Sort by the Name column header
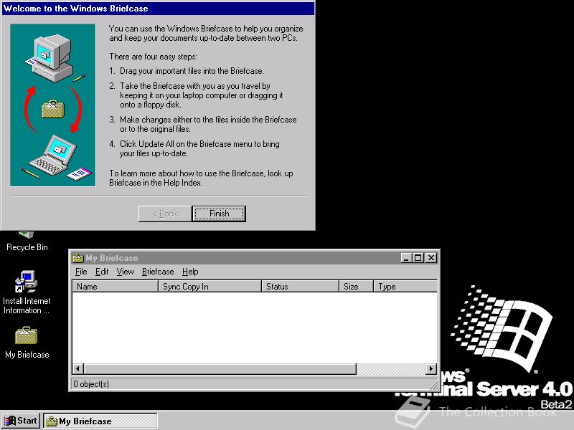This screenshot has height=430, width=574. point(115,286)
